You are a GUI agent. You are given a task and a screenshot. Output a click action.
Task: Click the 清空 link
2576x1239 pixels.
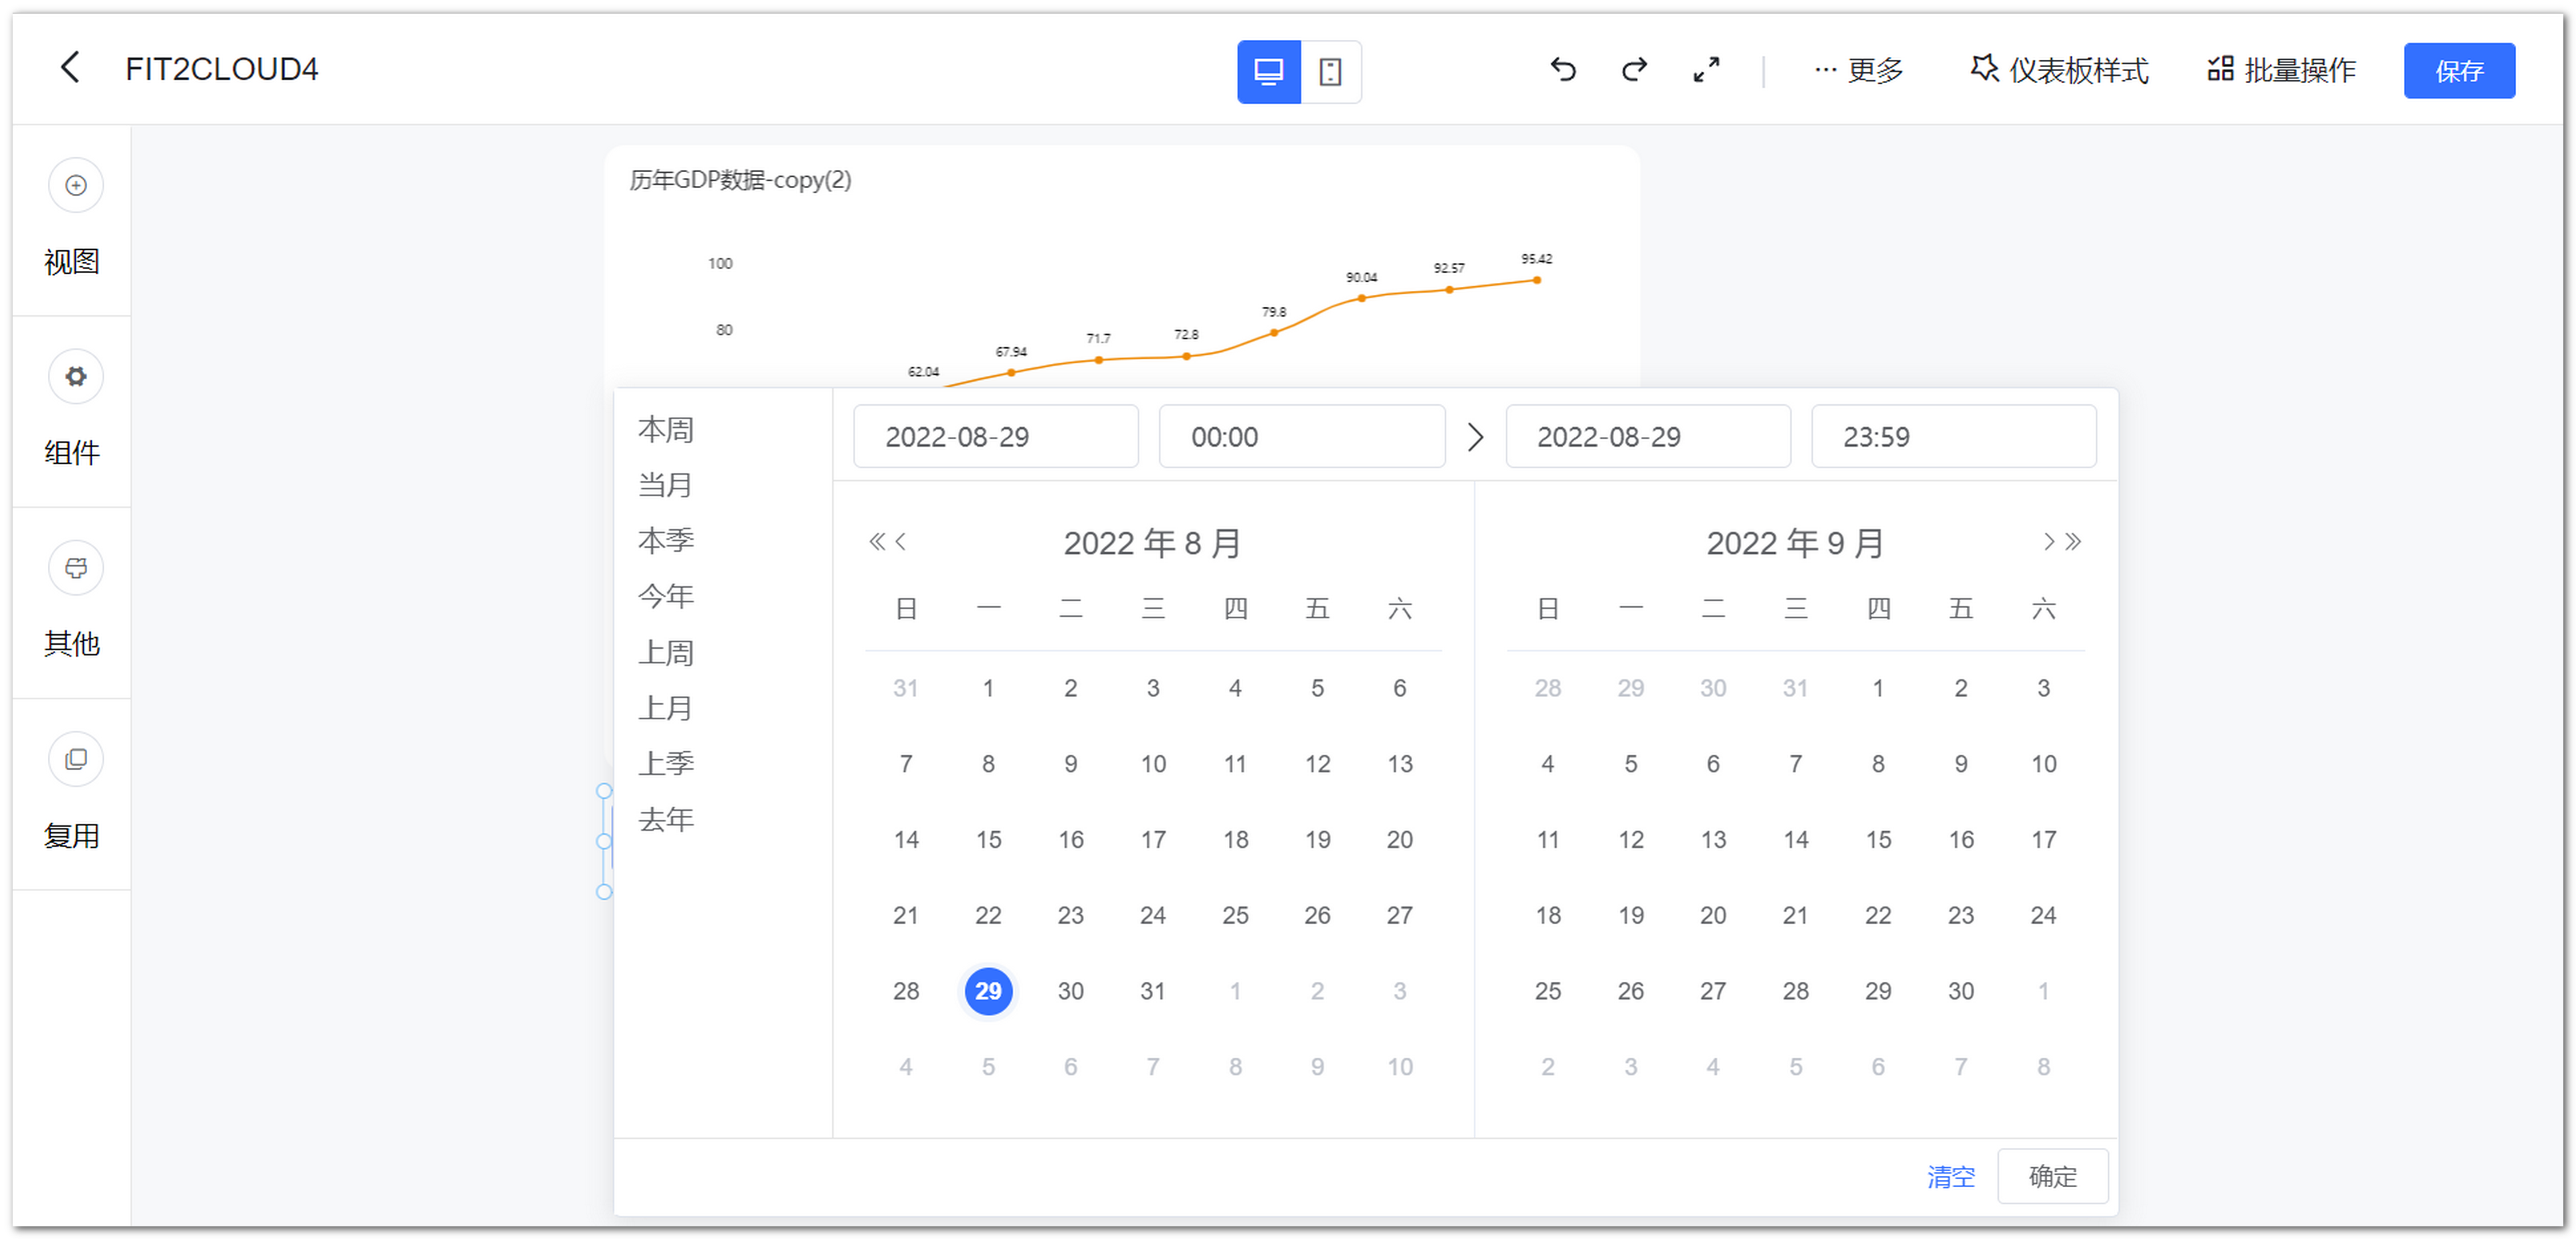pyautogui.click(x=1950, y=1176)
